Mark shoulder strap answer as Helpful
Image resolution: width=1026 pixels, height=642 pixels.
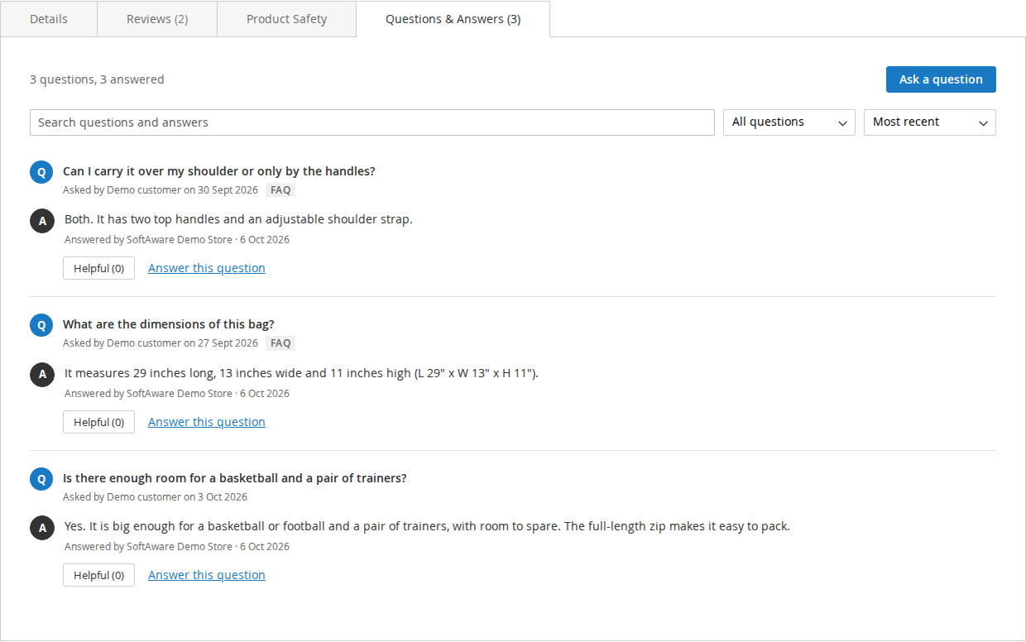(98, 268)
